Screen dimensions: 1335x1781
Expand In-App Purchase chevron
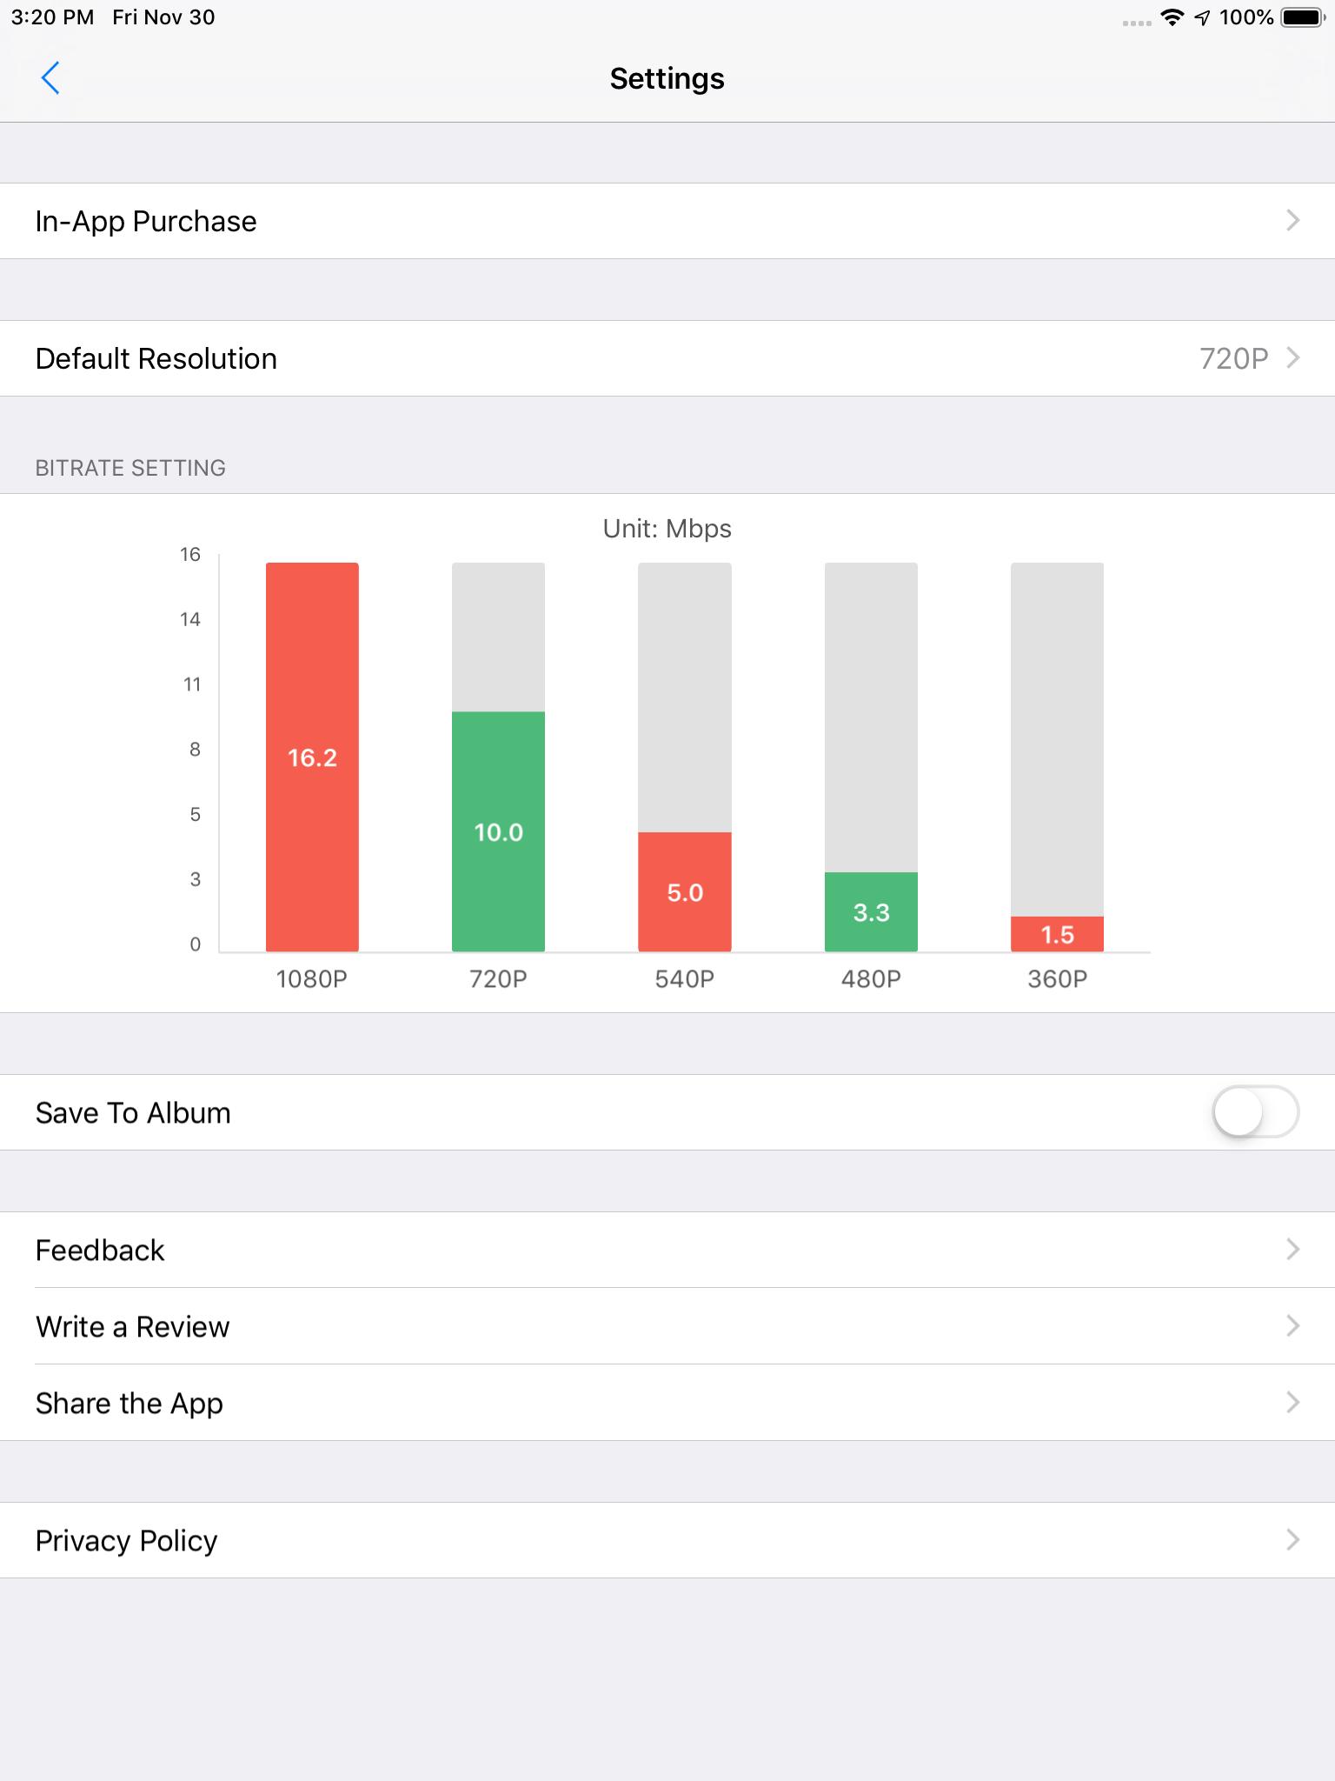pos(1292,221)
